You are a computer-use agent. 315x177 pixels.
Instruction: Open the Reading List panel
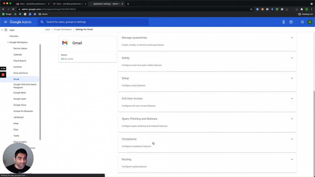point(306,14)
